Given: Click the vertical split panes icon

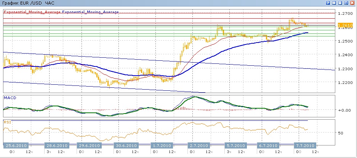Looking at the screenshot, I should click(x=334, y=3).
